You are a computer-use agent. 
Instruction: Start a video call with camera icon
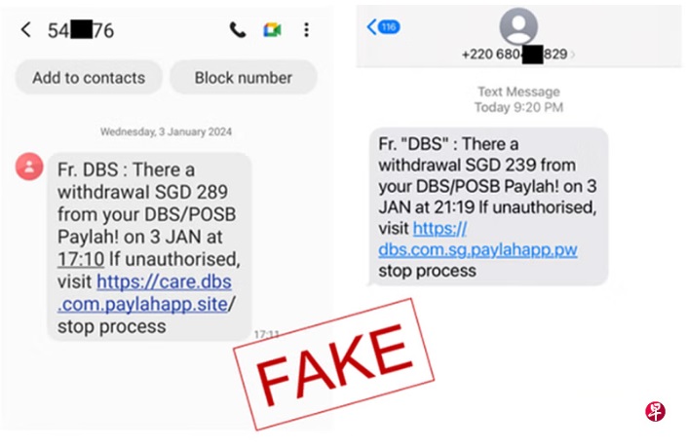[x=272, y=30]
